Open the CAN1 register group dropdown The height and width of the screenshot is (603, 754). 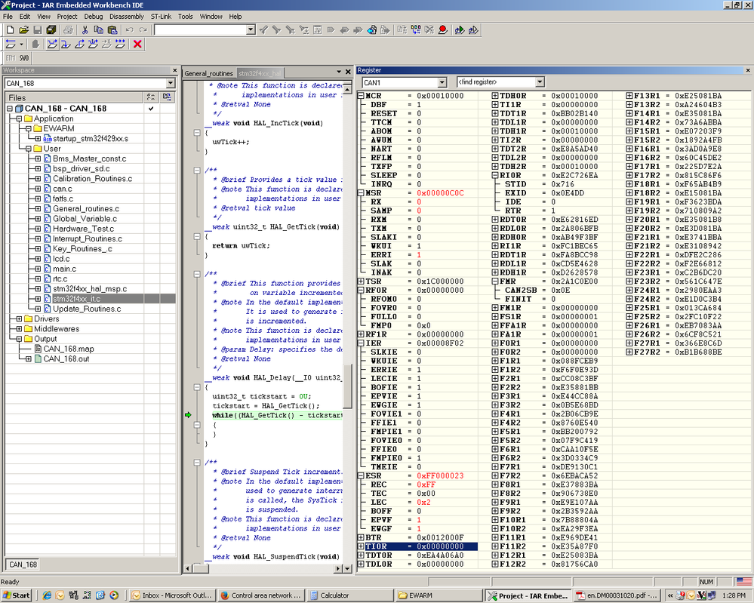point(442,82)
